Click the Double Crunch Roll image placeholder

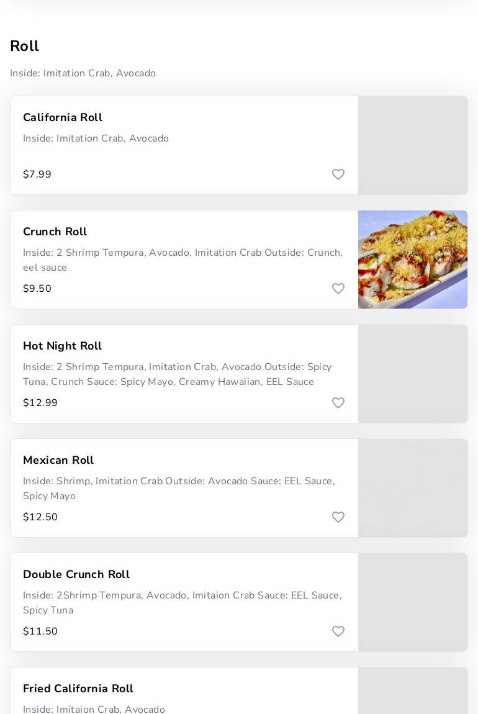412,602
